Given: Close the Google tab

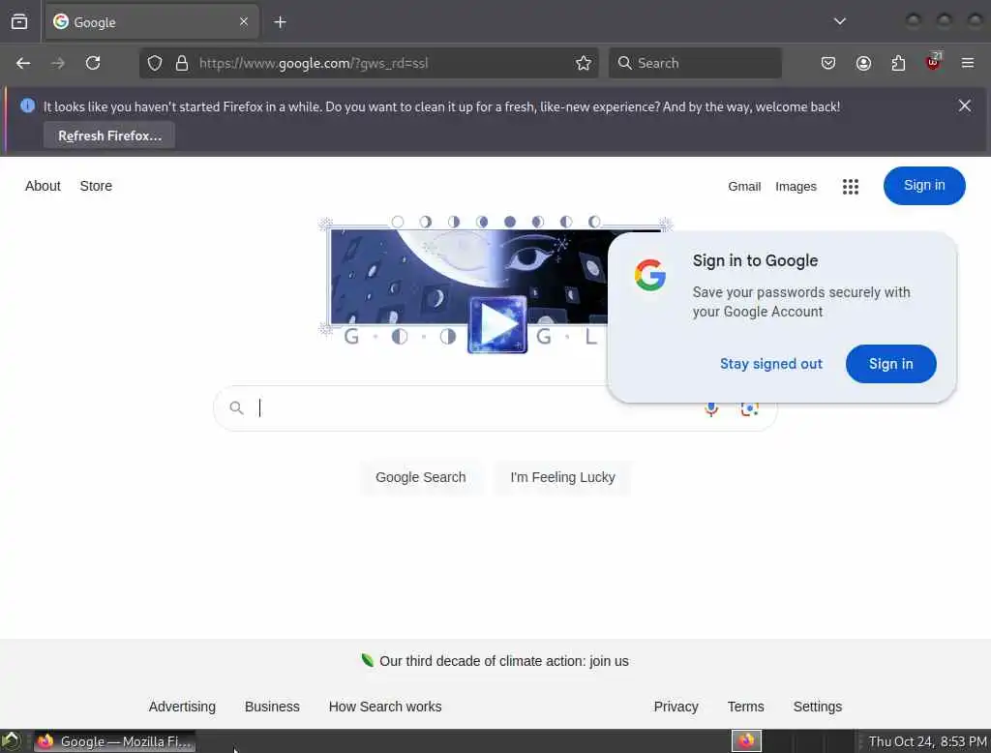Looking at the screenshot, I should (244, 21).
